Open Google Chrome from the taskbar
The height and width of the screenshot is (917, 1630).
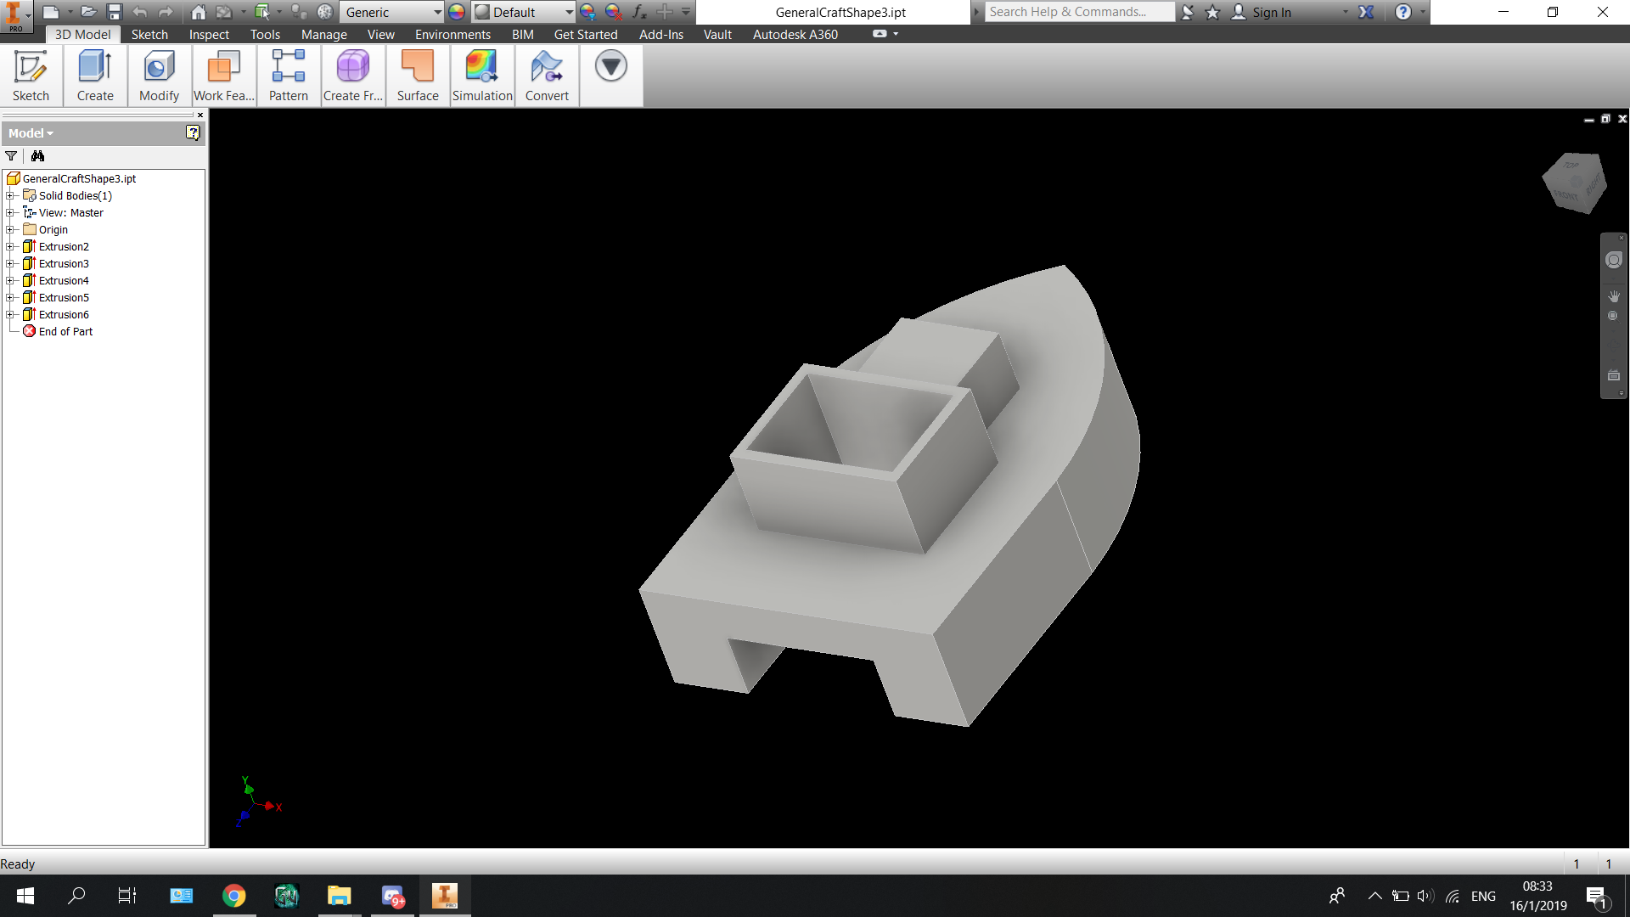(x=234, y=896)
